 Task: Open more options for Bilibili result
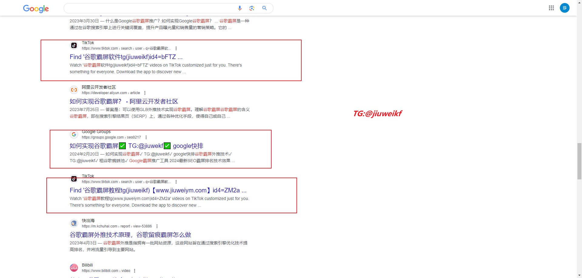(x=135, y=271)
